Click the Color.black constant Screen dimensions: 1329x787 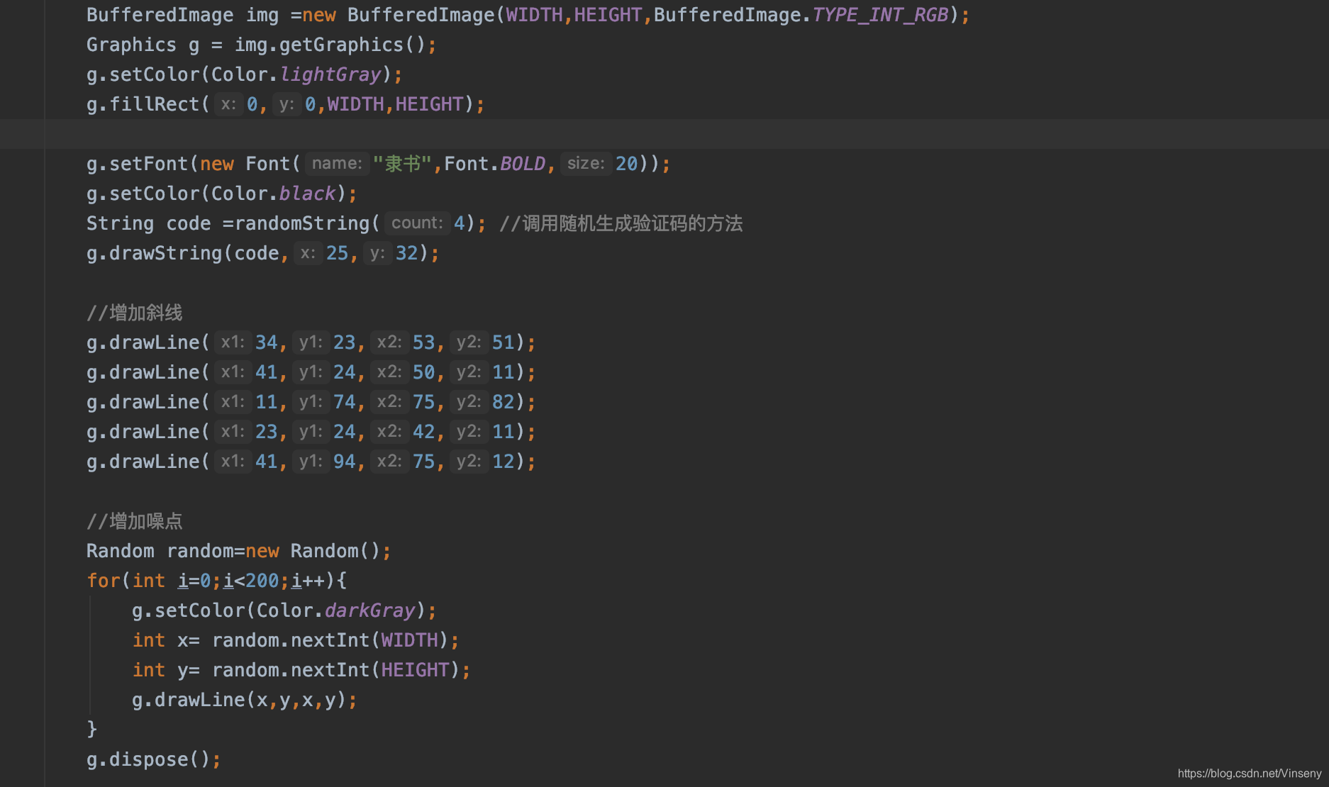[274, 194]
